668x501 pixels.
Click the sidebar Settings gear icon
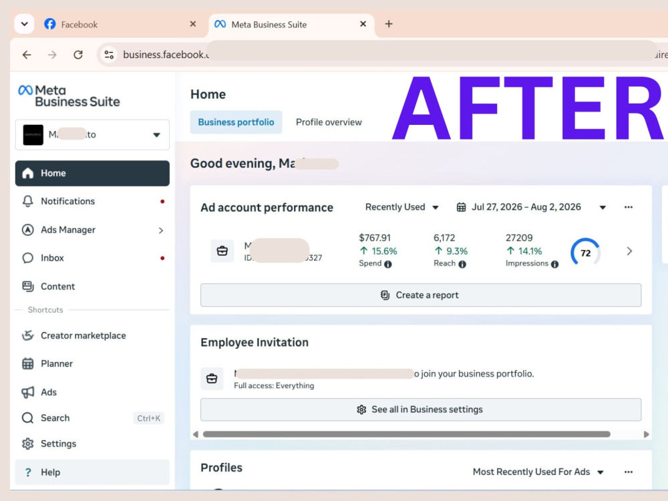pyautogui.click(x=27, y=444)
